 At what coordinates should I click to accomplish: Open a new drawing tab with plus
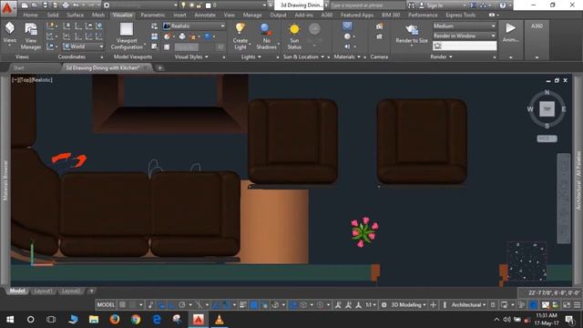coord(160,68)
